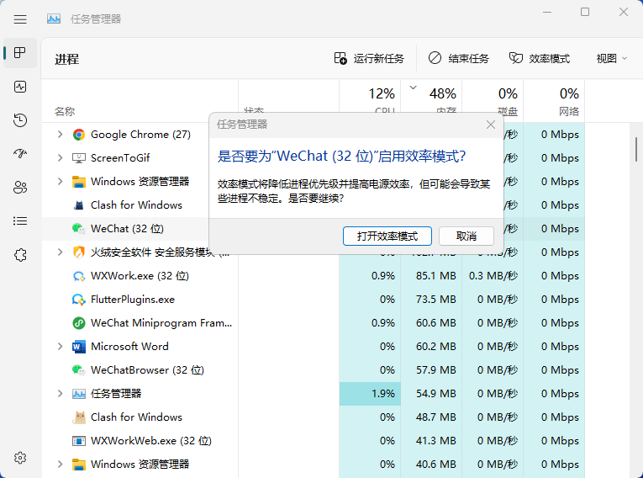Viewport: 643px width, 478px height.
Task: Click the WXWorkWeb.exe process icon
Action: (x=79, y=441)
